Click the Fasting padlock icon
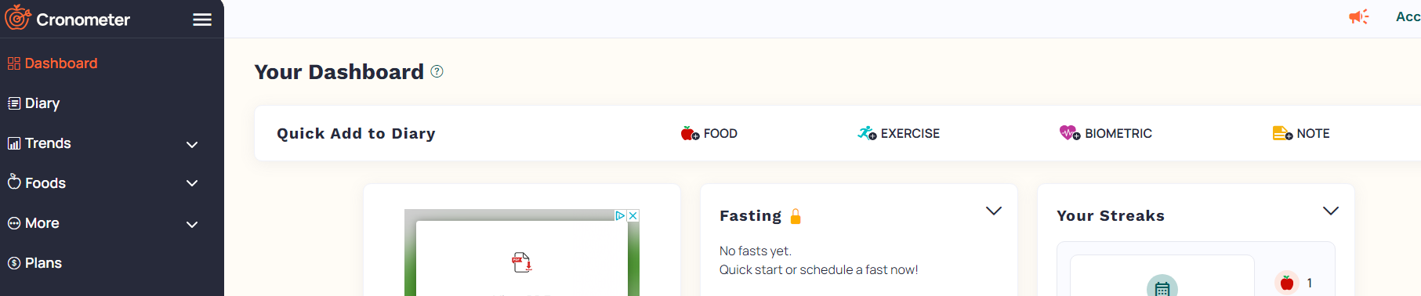1421x296 pixels. click(x=796, y=216)
